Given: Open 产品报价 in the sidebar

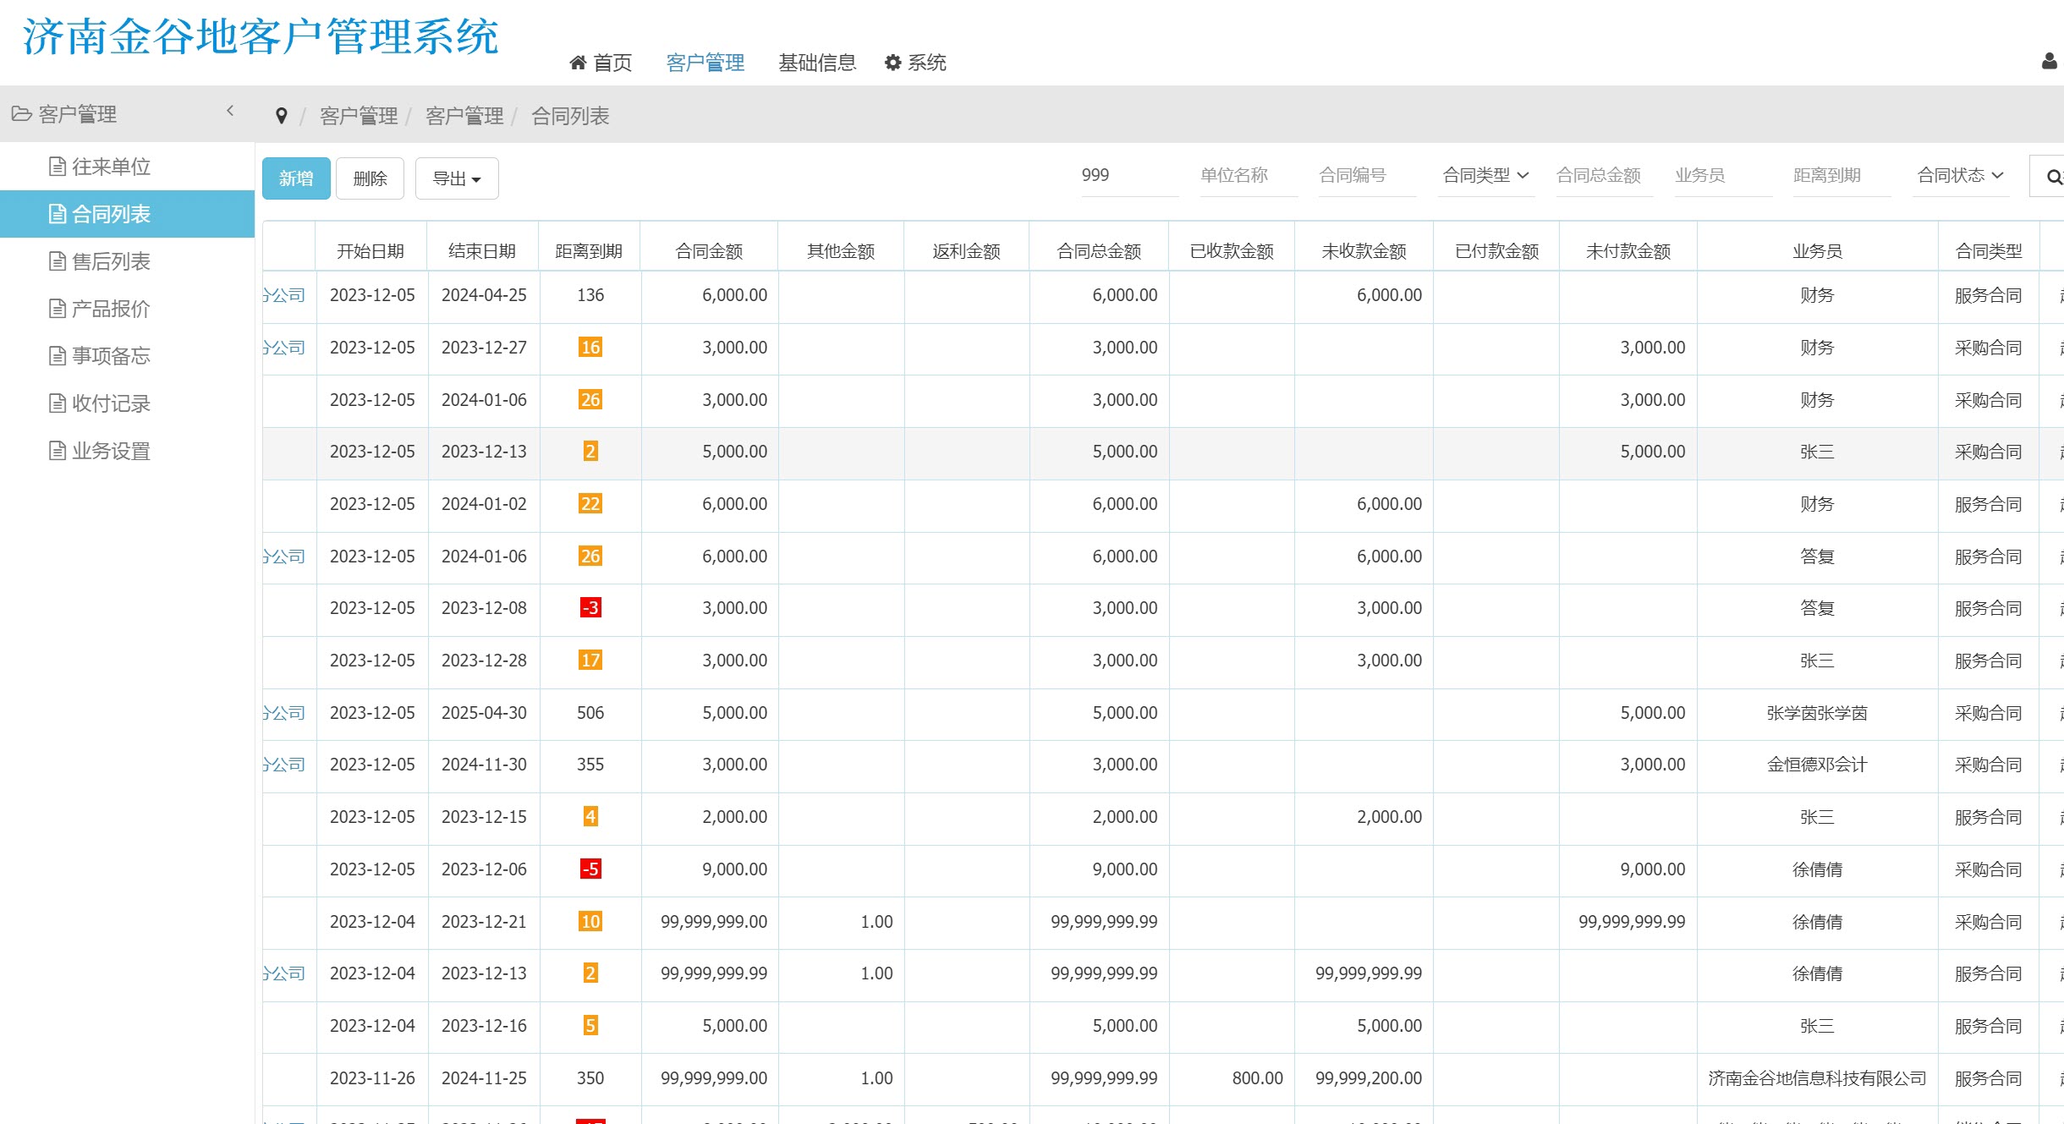Looking at the screenshot, I should click(x=127, y=309).
